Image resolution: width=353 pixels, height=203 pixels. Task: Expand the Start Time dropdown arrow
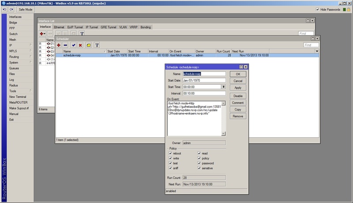point(224,87)
